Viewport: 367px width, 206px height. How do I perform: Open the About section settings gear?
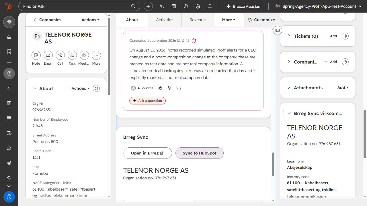tap(96, 88)
